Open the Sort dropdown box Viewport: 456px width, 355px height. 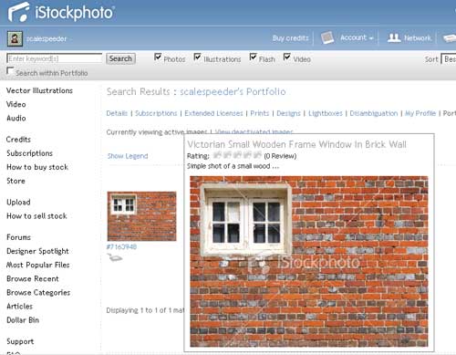point(449,59)
